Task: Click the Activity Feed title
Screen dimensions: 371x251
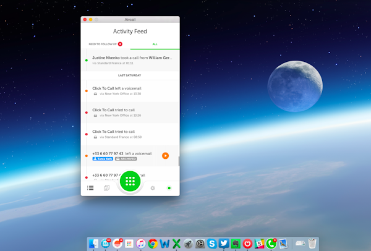Action: point(130,32)
